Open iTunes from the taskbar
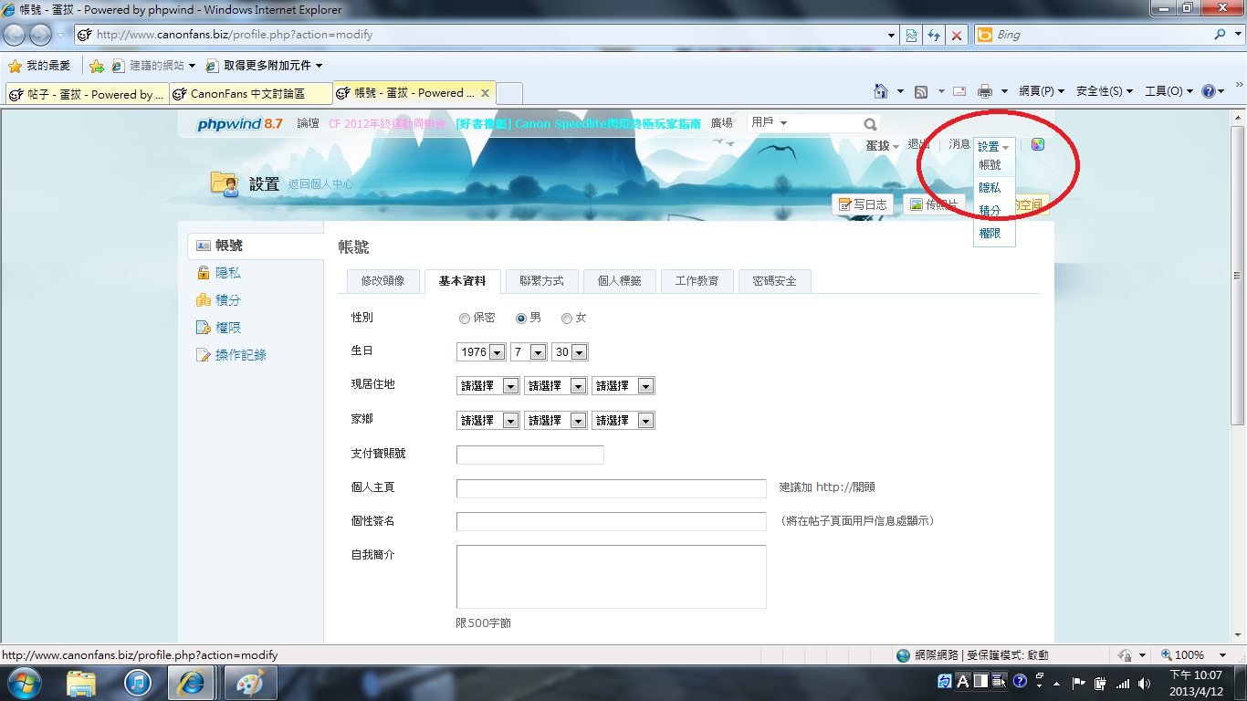1247x701 pixels. pyautogui.click(x=137, y=682)
